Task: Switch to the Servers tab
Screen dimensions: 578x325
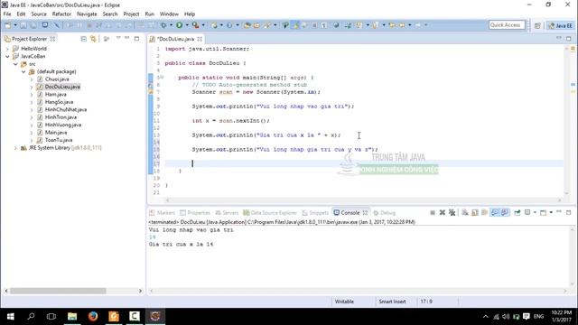Action: pos(227,213)
